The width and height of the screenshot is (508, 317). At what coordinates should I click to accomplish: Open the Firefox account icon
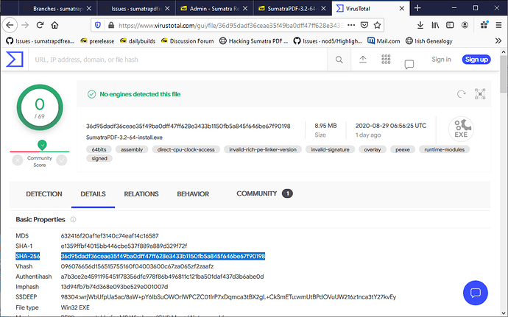pos(465,25)
